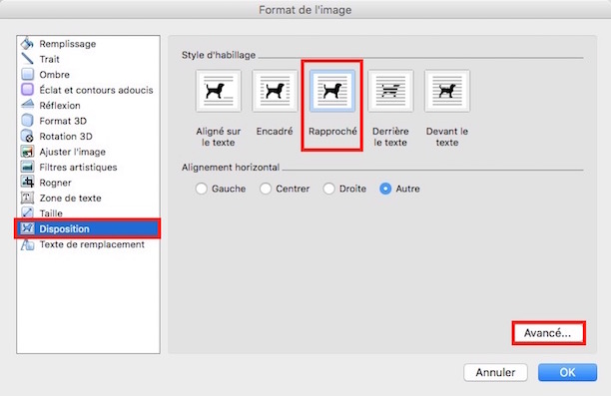The image size is (611, 396).
Task: Open the Avancé… options
Action: click(548, 333)
